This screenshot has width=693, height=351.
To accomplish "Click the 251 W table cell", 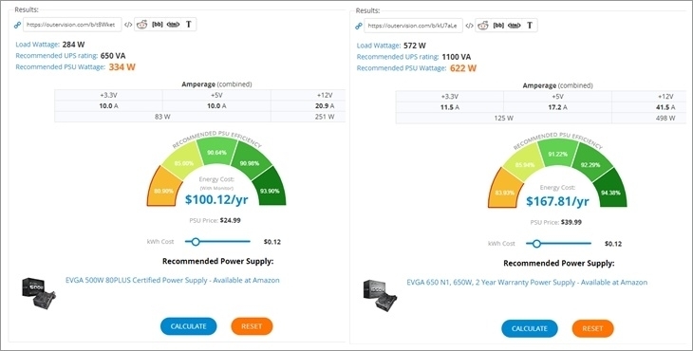I will 308,117.
